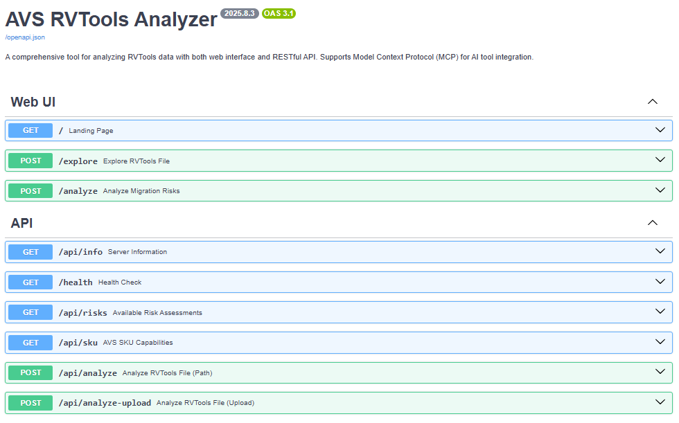Expand the GET /api/risks chevron
The width and height of the screenshot is (679, 423).
660,312
